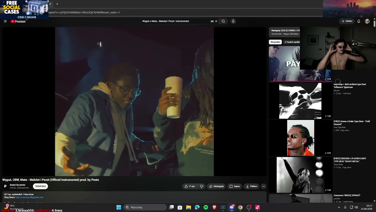The image size is (376, 212).
Task: Launch Microsoft Store from taskbar
Action: tap(180, 207)
